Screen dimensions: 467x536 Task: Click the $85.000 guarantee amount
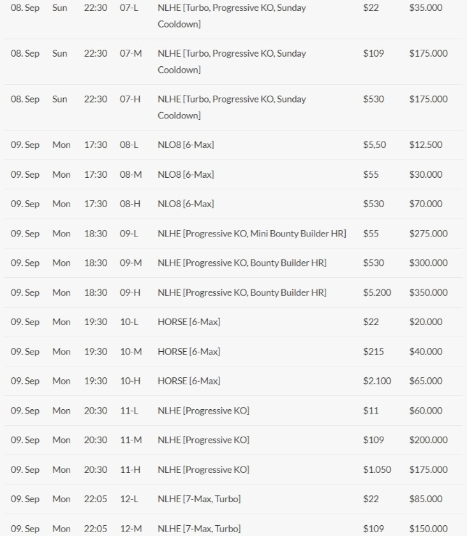click(426, 499)
